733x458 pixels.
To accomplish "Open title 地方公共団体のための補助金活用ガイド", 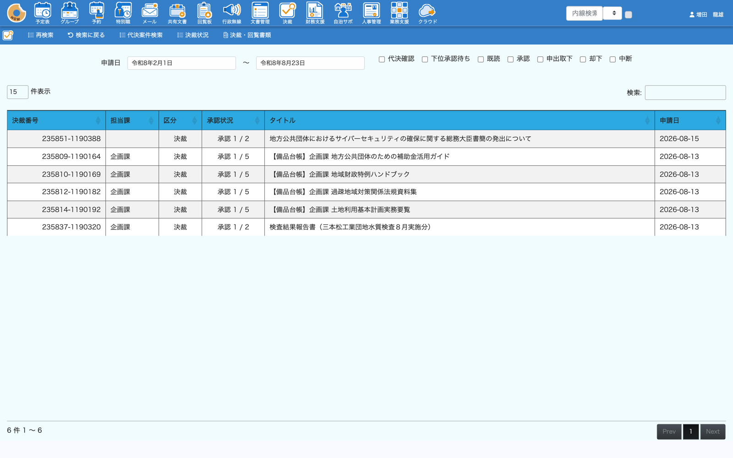I will [360, 157].
